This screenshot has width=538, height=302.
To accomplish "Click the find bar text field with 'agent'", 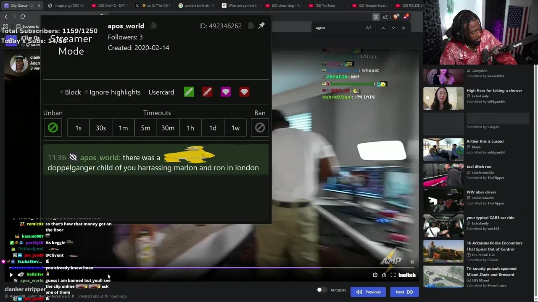I will coord(338,28).
